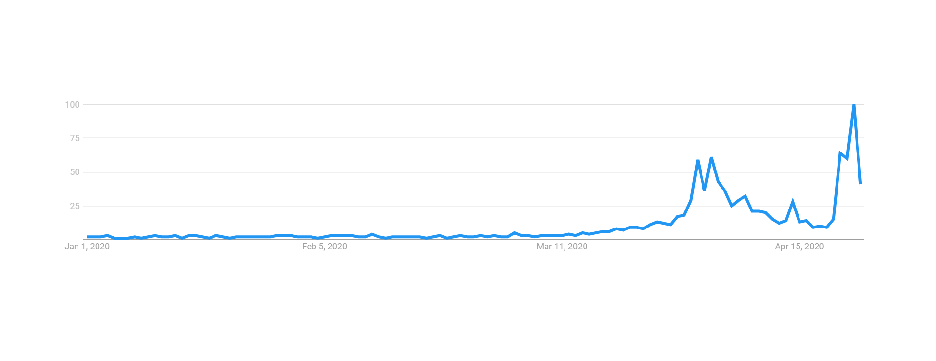936x361 pixels.
Task: Click the dip between the twin March peaks
Action: [x=705, y=190]
